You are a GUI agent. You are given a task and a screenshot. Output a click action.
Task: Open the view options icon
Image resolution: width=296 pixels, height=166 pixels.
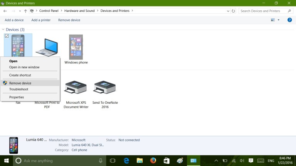(x=273, y=20)
